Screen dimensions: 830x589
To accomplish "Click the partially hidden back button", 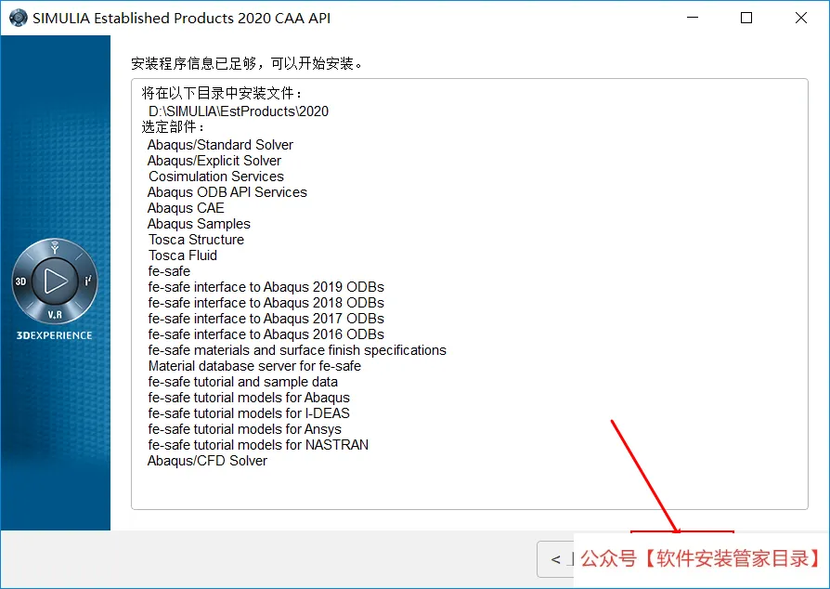I will [x=556, y=559].
